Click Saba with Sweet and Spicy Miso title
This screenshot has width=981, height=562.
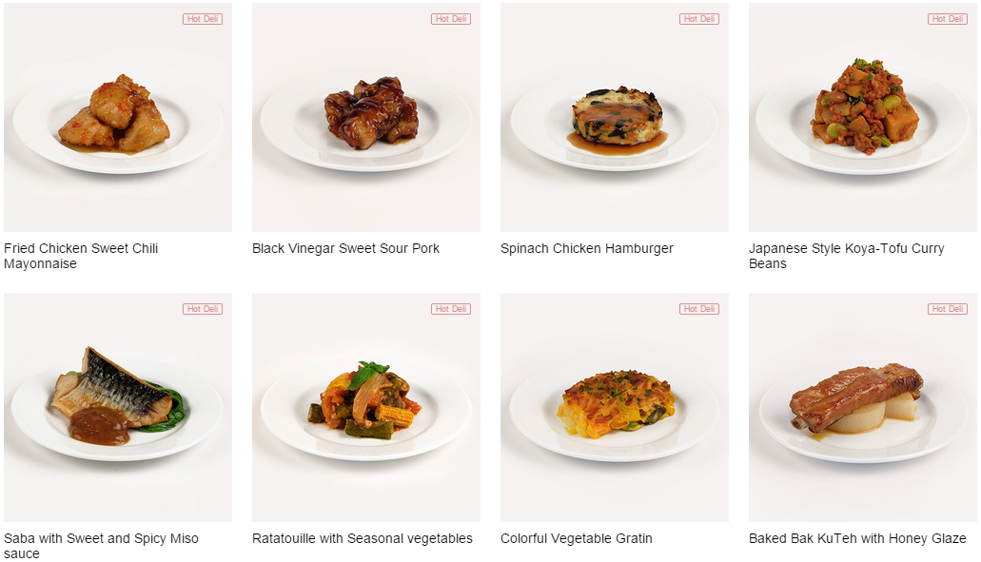101,546
